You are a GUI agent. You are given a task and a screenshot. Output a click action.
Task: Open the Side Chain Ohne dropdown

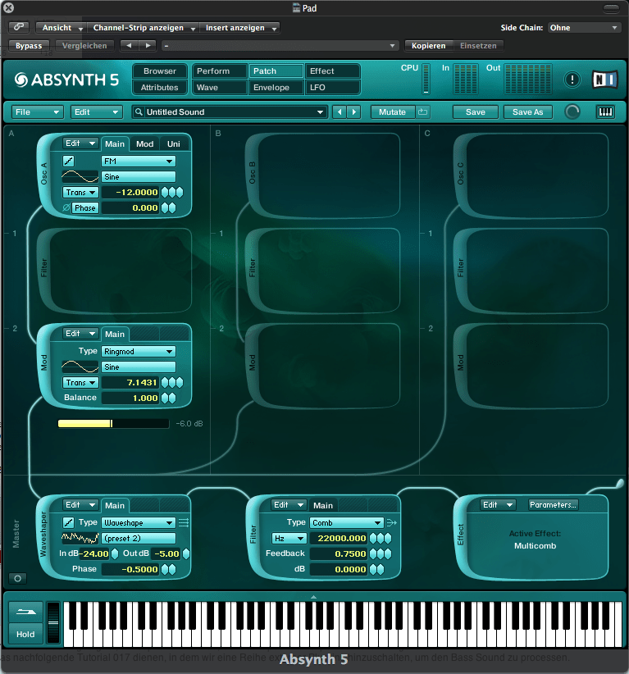pos(584,28)
